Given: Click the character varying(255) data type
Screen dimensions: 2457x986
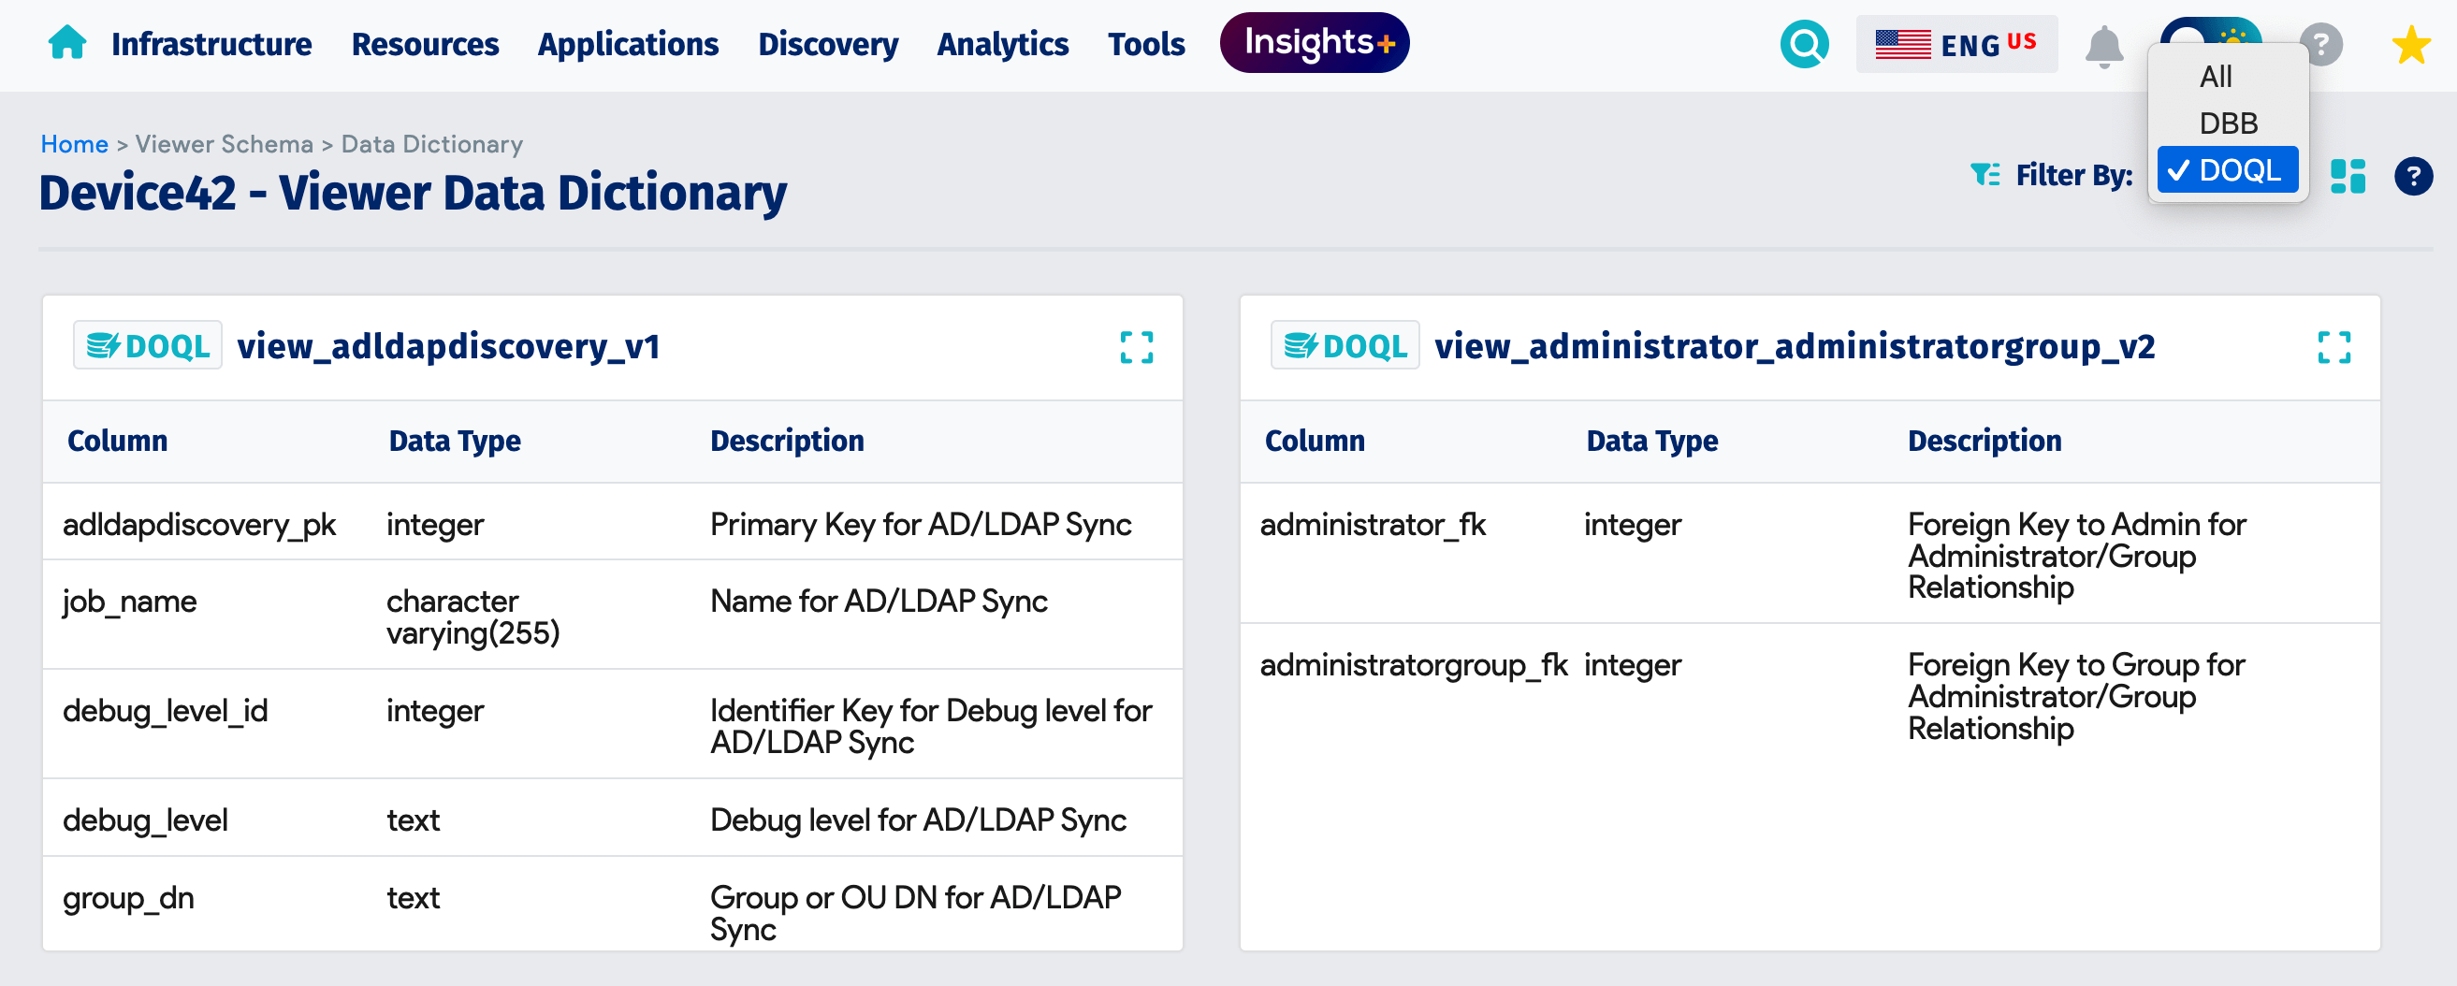Looking at the screenshot, I should [472, 617].
